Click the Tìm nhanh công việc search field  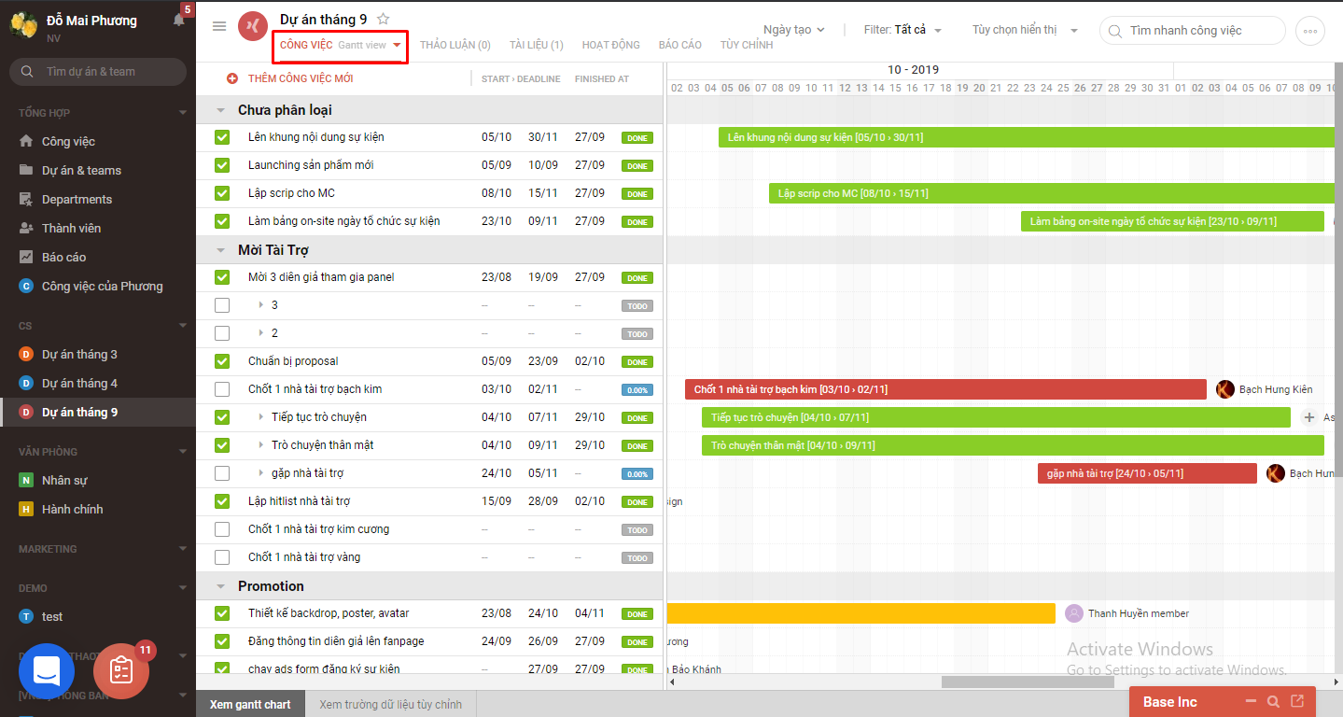(x=1193, y=31)
